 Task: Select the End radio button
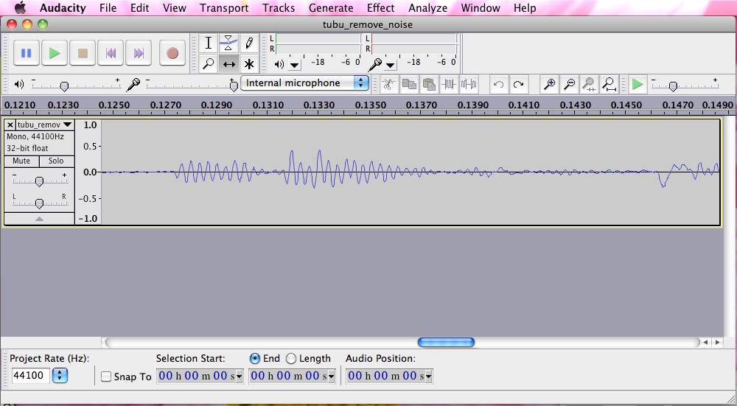255,359
